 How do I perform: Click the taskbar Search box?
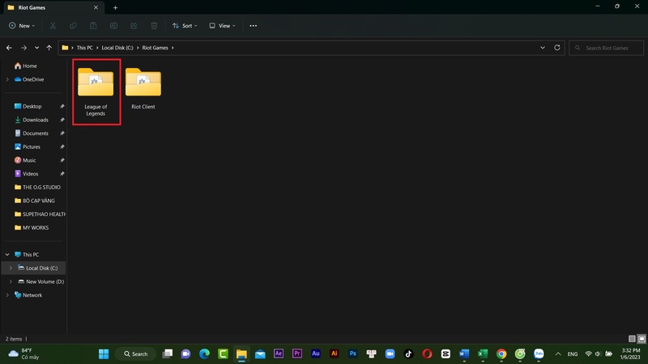pyautogui.click(x=135, y=353)
